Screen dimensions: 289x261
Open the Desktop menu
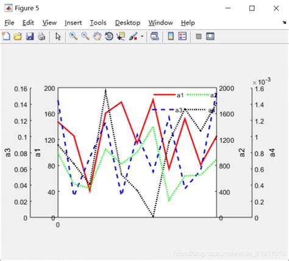[x=127, y=23]
